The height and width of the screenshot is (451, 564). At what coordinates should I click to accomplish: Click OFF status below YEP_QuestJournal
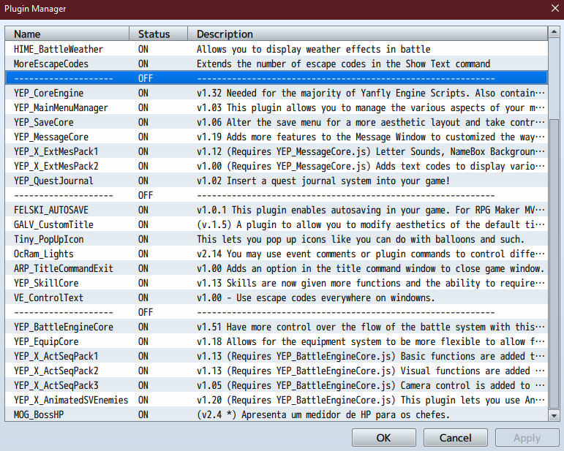146,195
